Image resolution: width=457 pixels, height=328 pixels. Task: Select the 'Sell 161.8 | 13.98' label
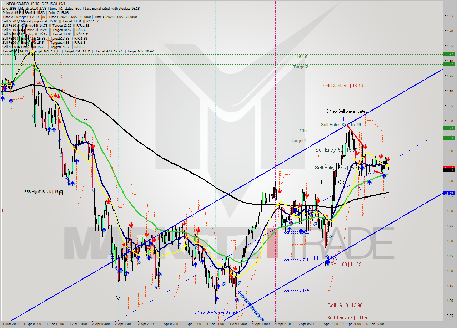tap(345, 305)
